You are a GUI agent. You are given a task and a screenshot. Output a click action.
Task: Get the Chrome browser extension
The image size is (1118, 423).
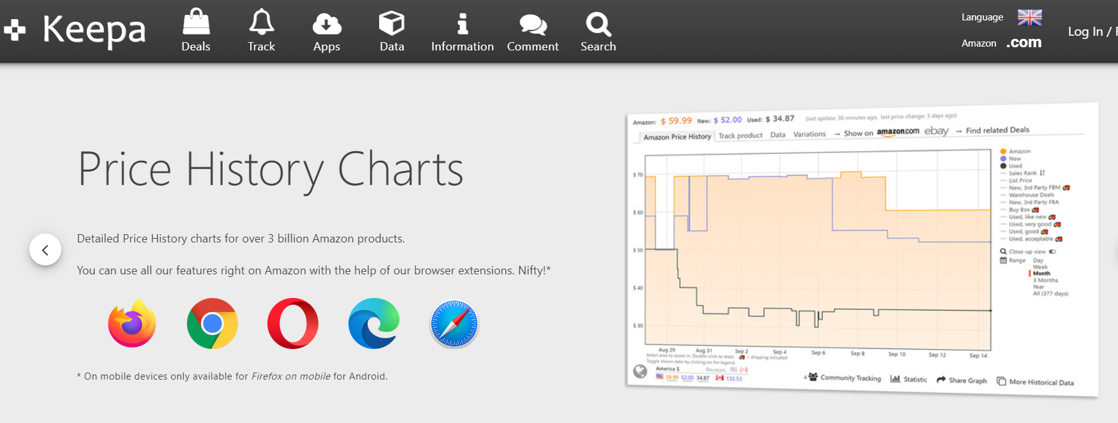click(212, 323)
